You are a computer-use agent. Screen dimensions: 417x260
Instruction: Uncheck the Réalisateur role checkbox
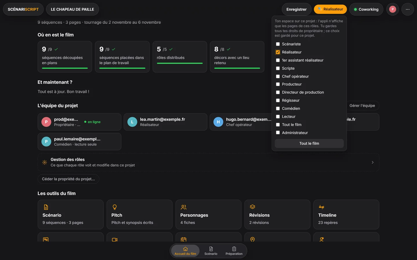278,52
